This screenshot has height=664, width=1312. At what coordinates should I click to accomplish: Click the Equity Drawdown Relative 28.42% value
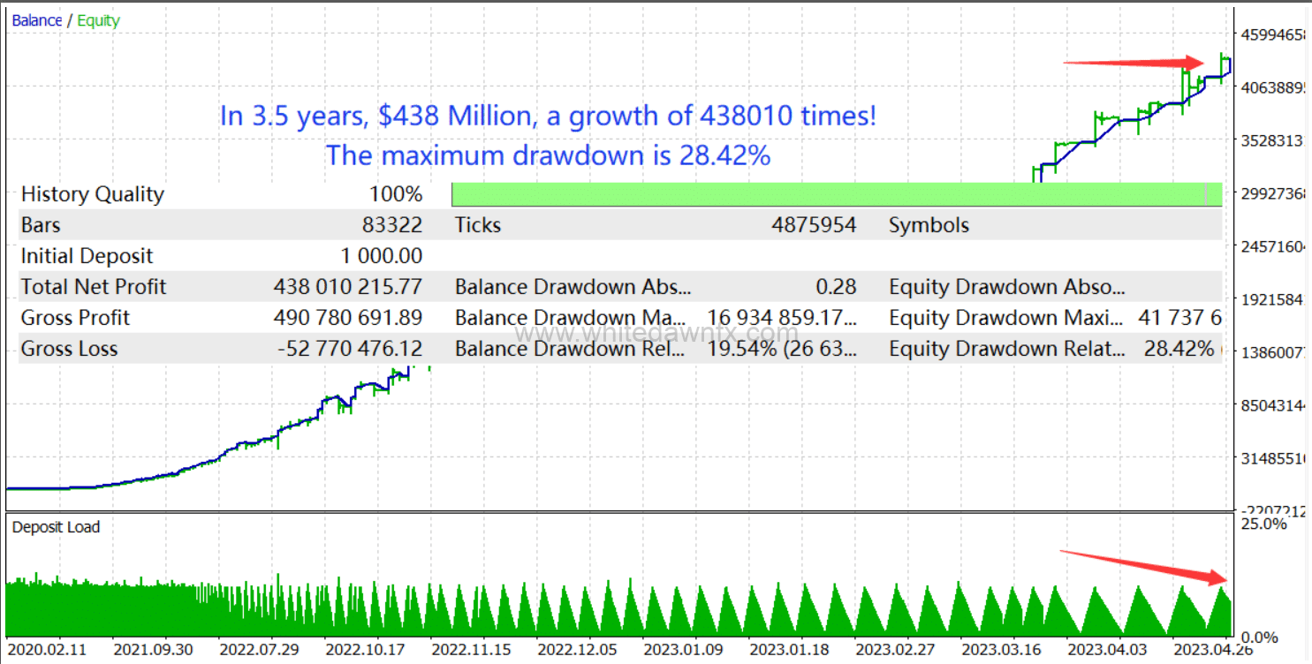tap(1179, 349)
